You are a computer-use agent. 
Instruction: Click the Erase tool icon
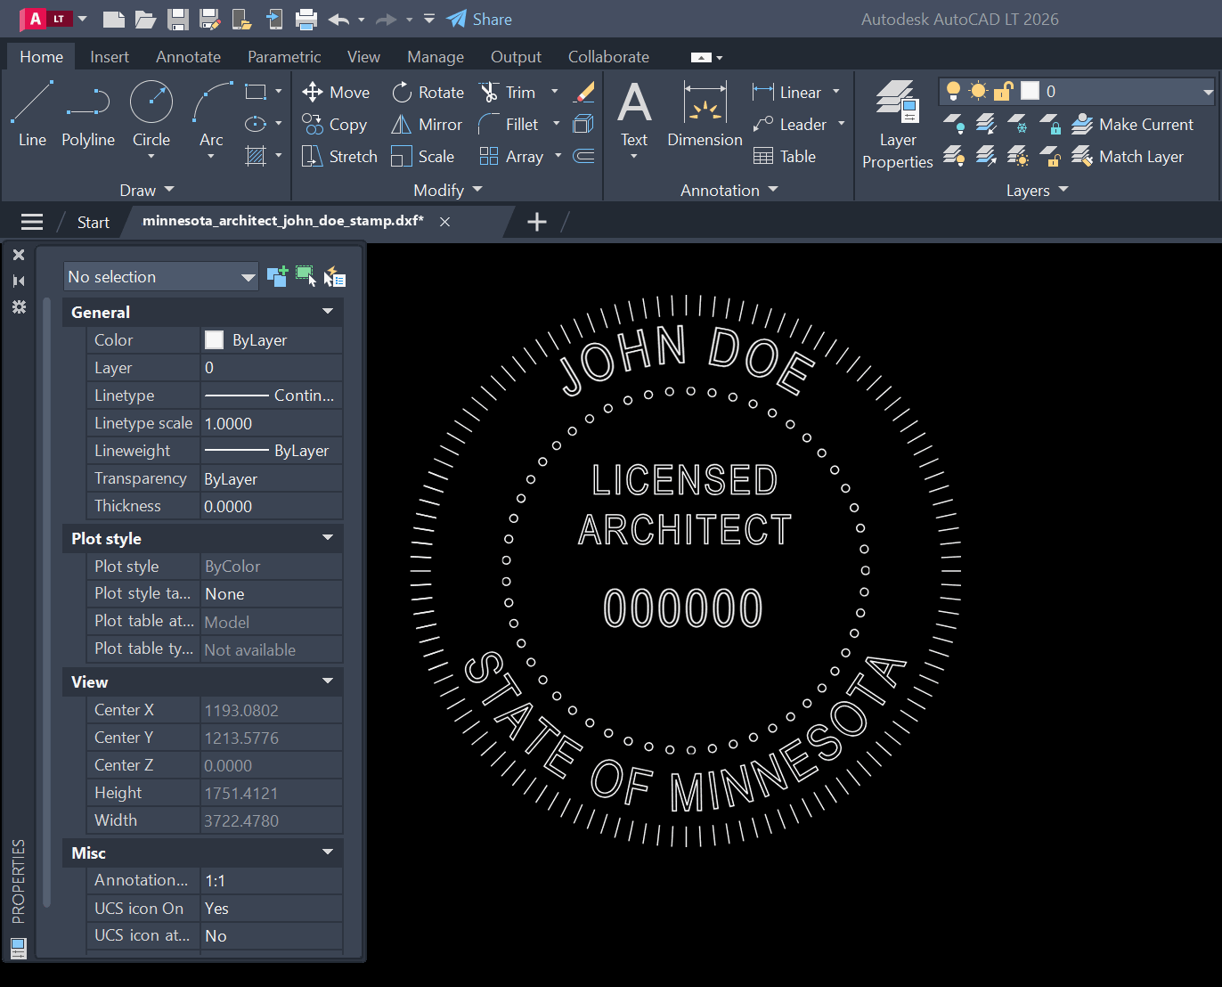click(x=584, y=92)
